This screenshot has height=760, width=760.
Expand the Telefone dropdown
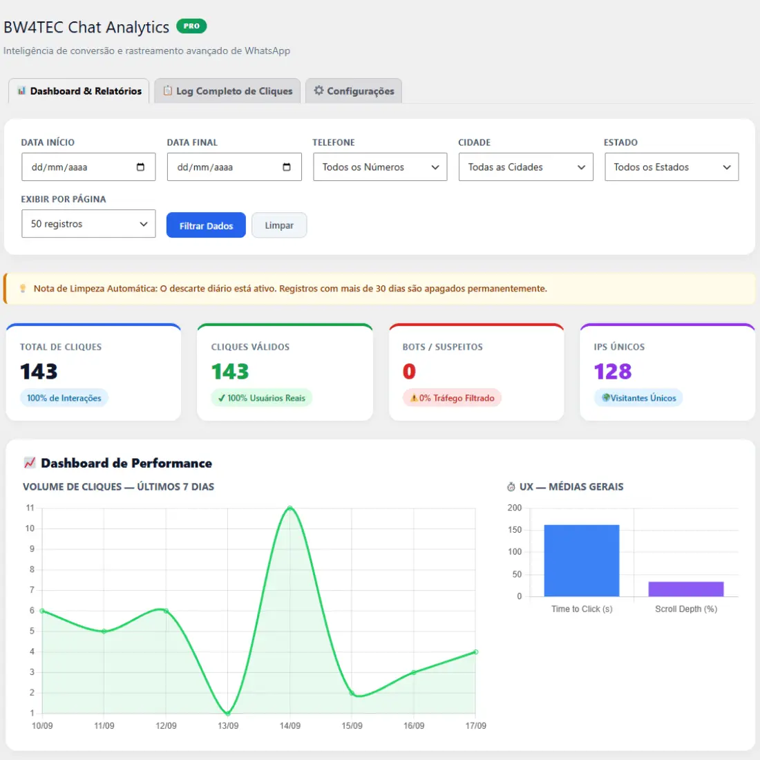pyautogui.click(x=380, y=167)
